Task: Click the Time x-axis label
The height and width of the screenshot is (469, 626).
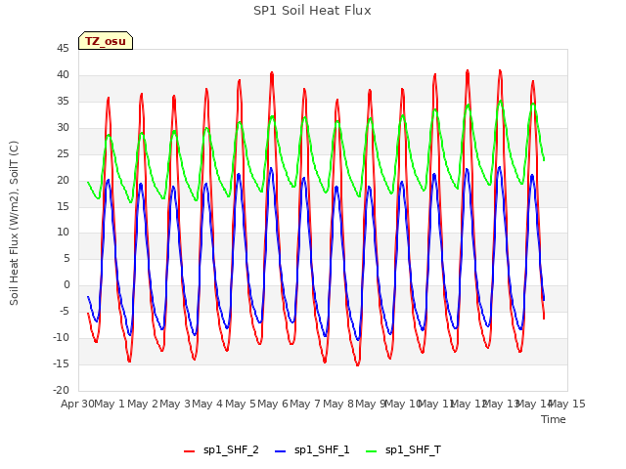Action: pyautogui.click(x=554, y=419)
